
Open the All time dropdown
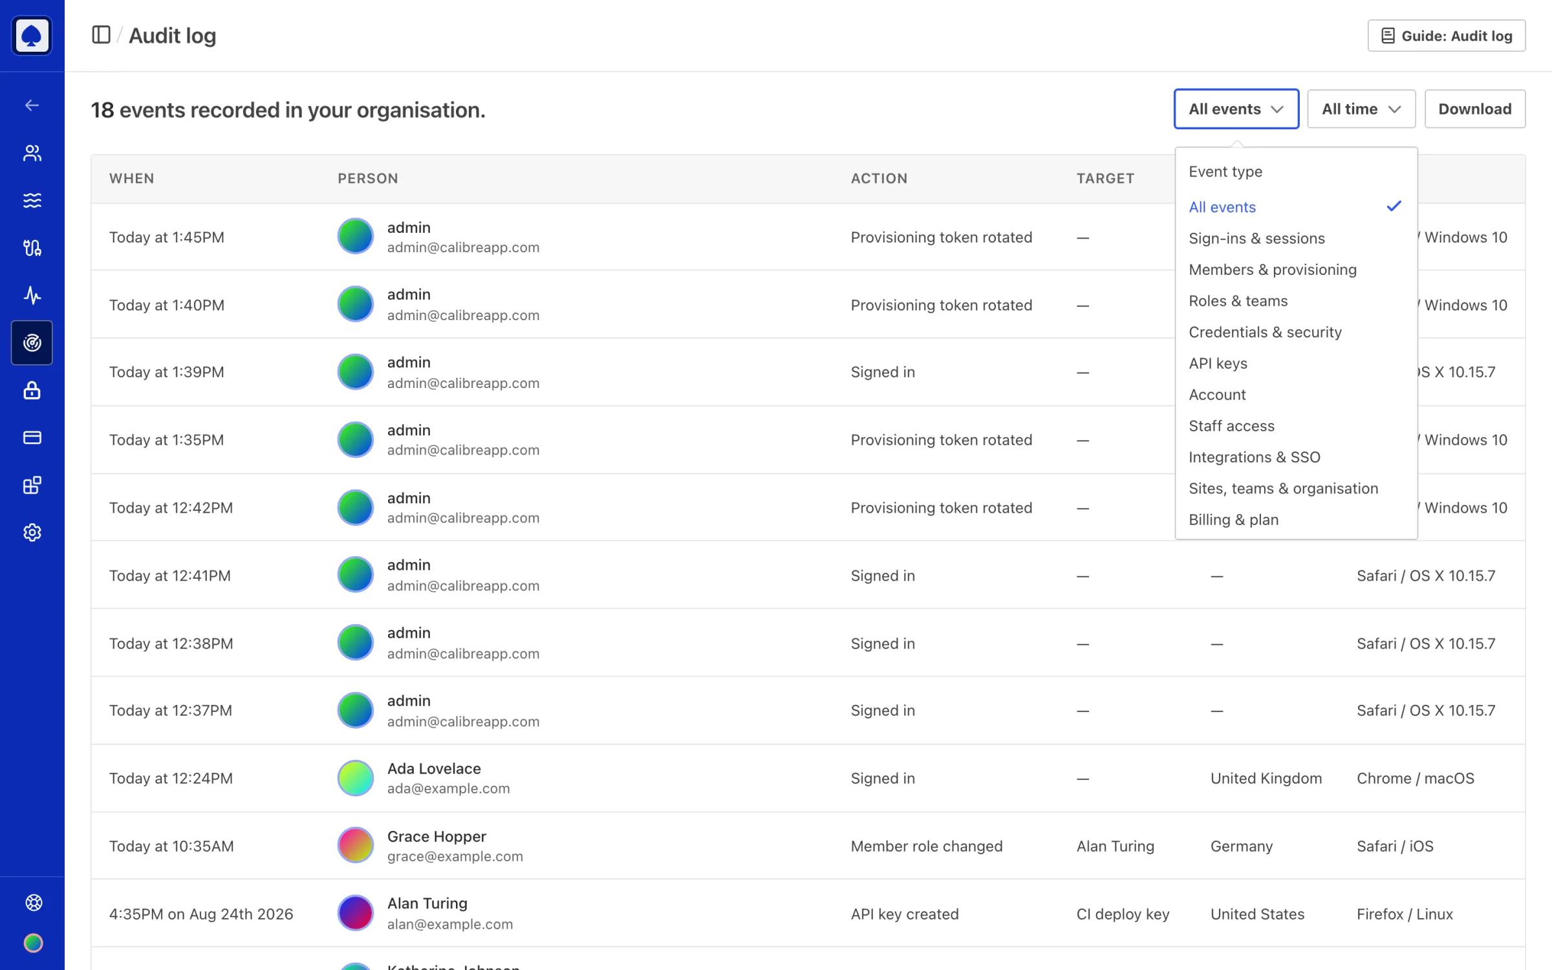coord(1361,109)
